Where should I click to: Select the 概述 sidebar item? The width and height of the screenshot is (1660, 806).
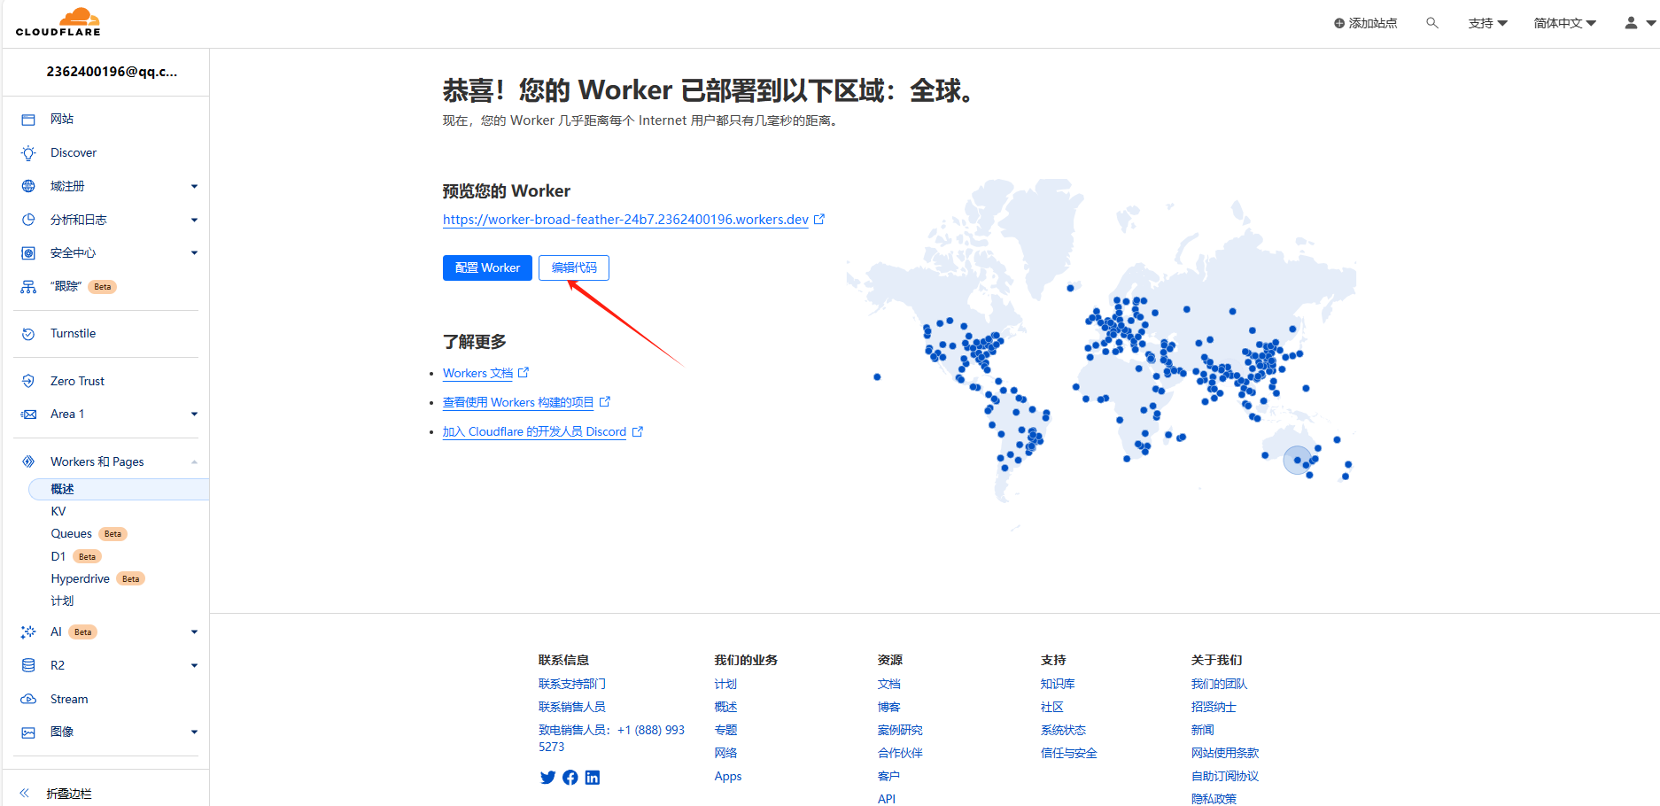click(x=63, y=489)
